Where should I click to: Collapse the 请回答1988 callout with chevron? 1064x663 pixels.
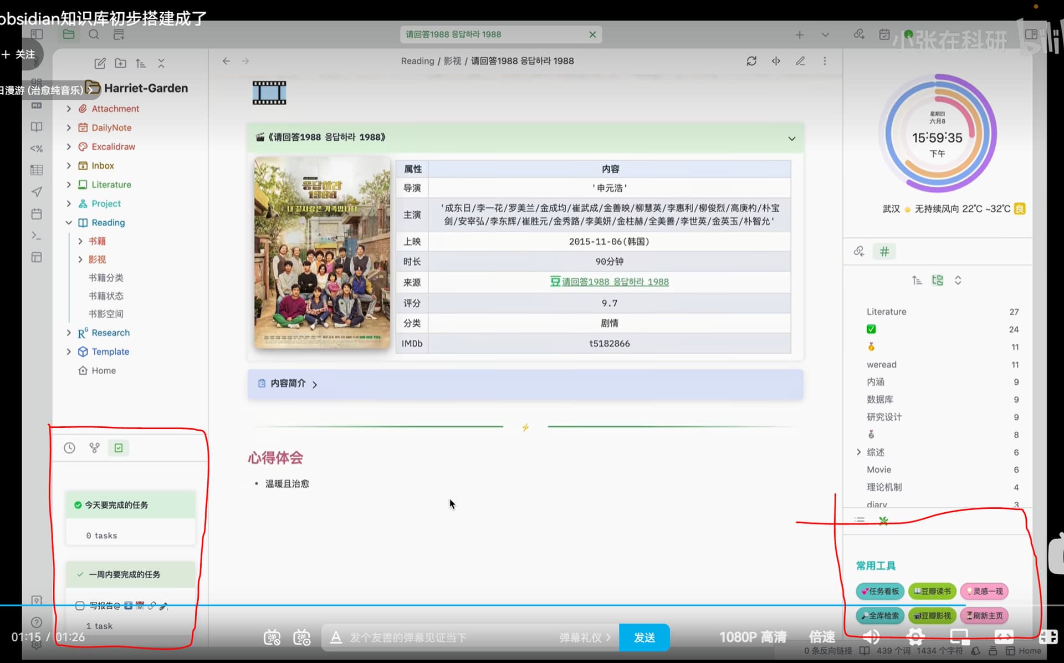click(792, 139)
